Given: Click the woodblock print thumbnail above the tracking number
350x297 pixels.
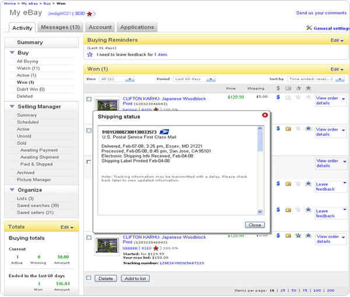Looking at the screenshot, I should click(107, 245).
